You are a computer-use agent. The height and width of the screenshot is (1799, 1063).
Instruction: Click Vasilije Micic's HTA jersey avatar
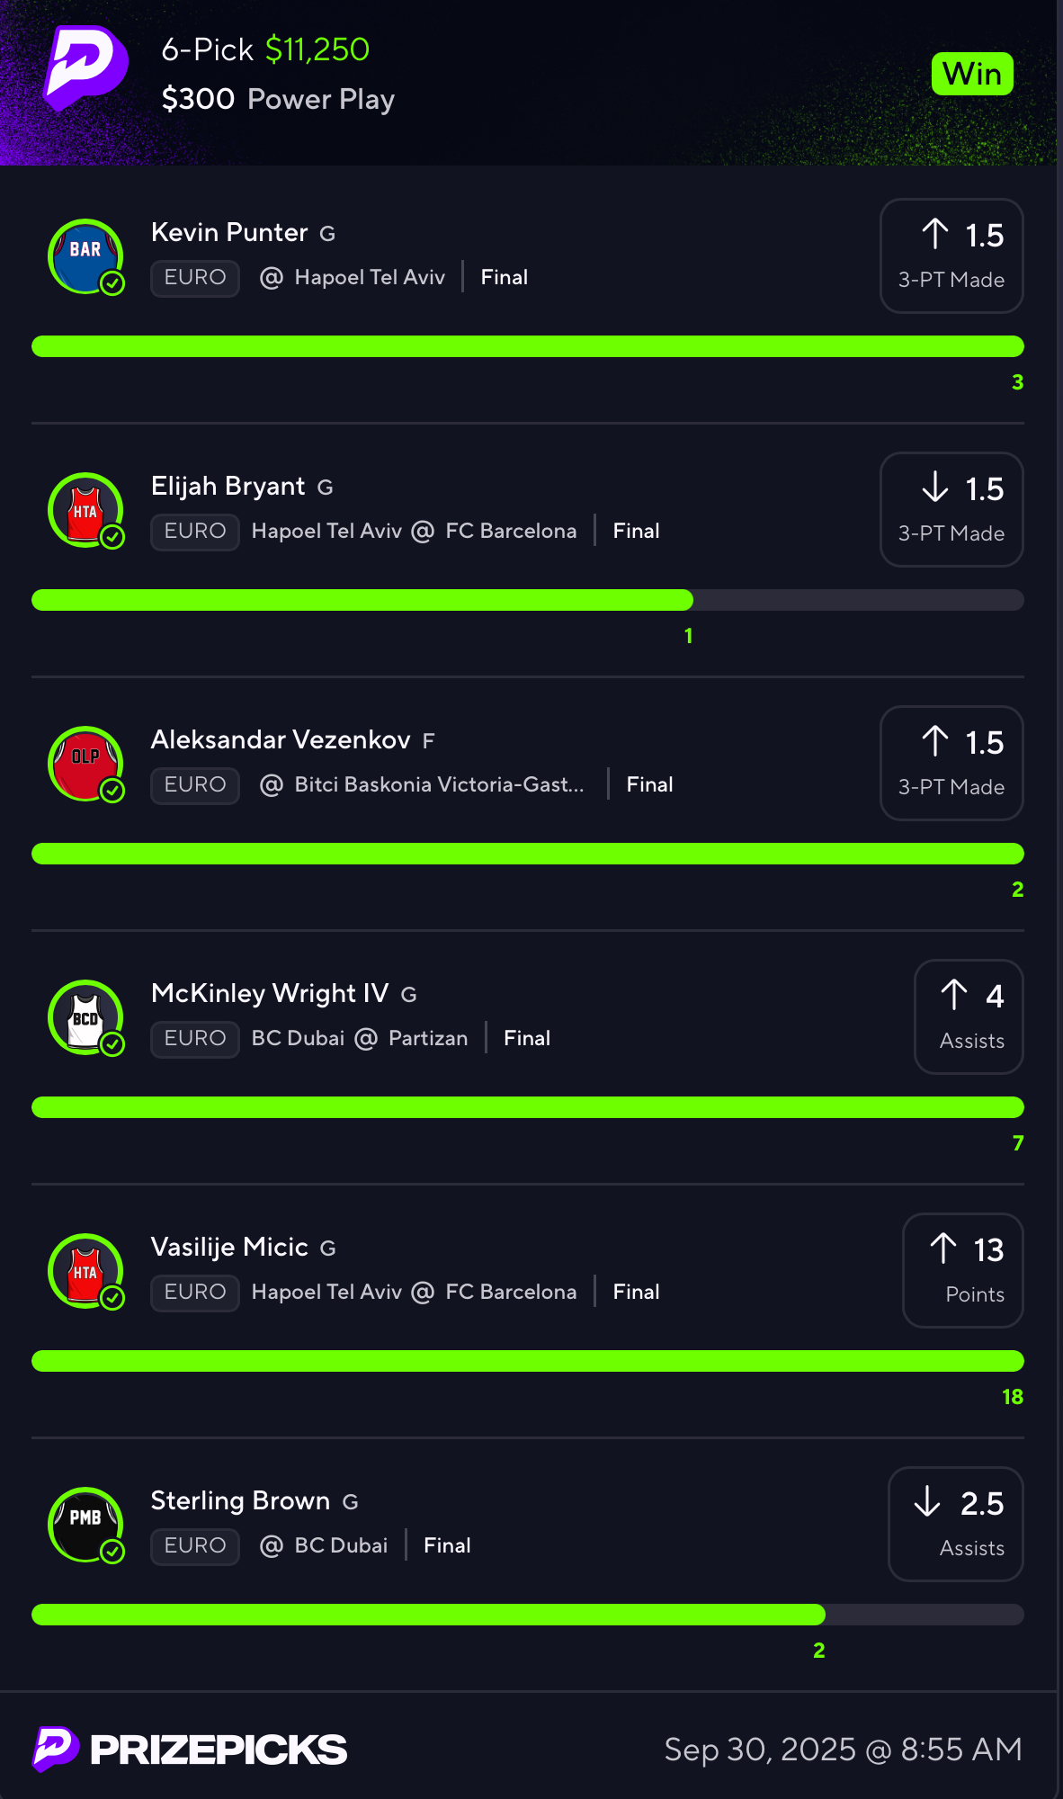(85, 1271)
